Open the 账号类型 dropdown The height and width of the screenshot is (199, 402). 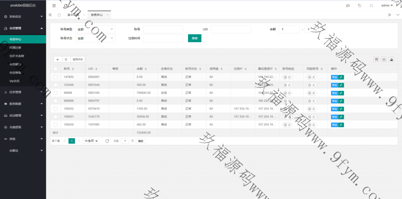click(95, 29)
